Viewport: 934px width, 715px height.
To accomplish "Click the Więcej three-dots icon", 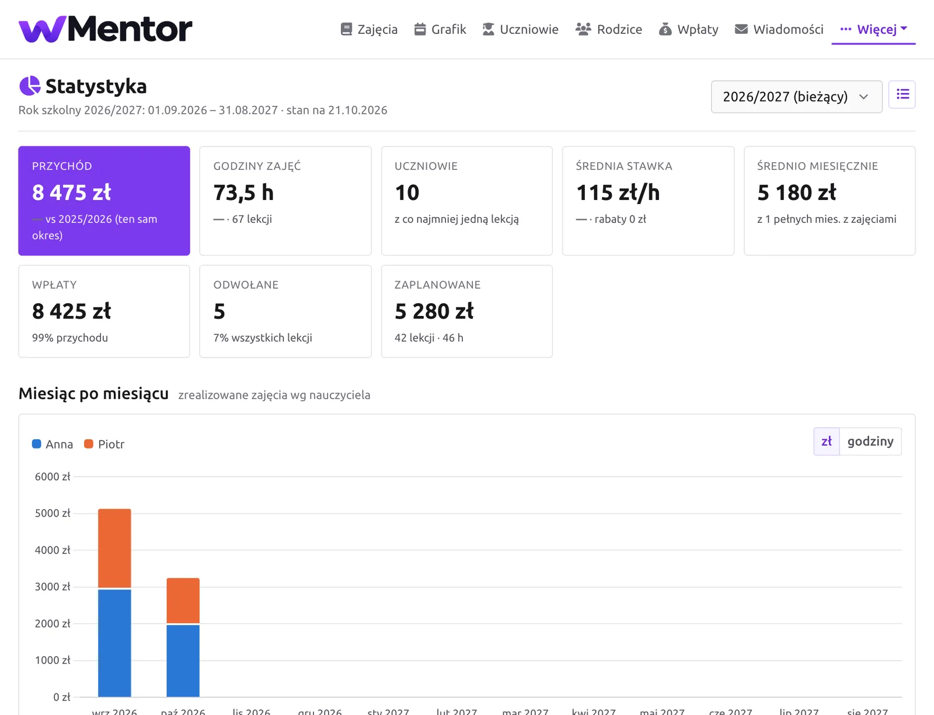I will pos(846,29).
